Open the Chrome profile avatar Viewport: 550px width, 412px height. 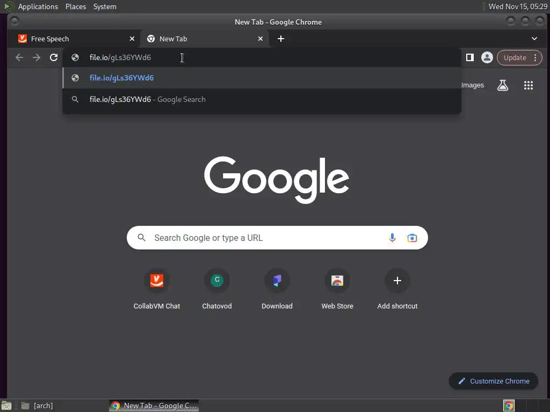(487, 57)
